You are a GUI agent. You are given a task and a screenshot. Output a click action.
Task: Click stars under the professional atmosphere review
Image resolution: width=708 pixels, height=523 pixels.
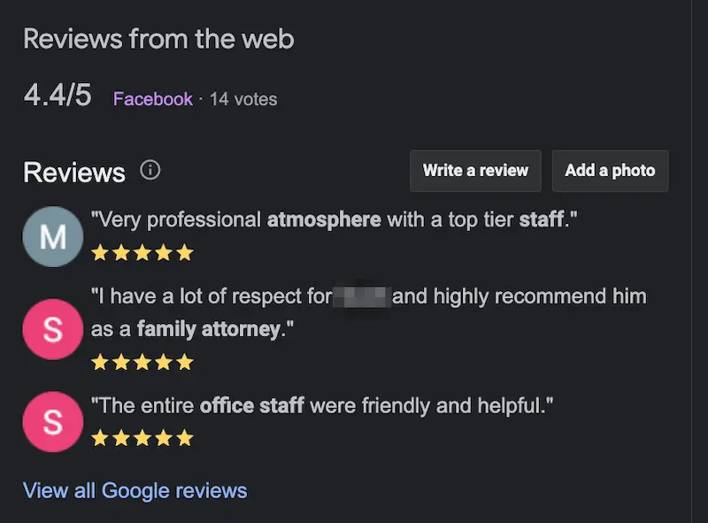click(x=142, y=253)
